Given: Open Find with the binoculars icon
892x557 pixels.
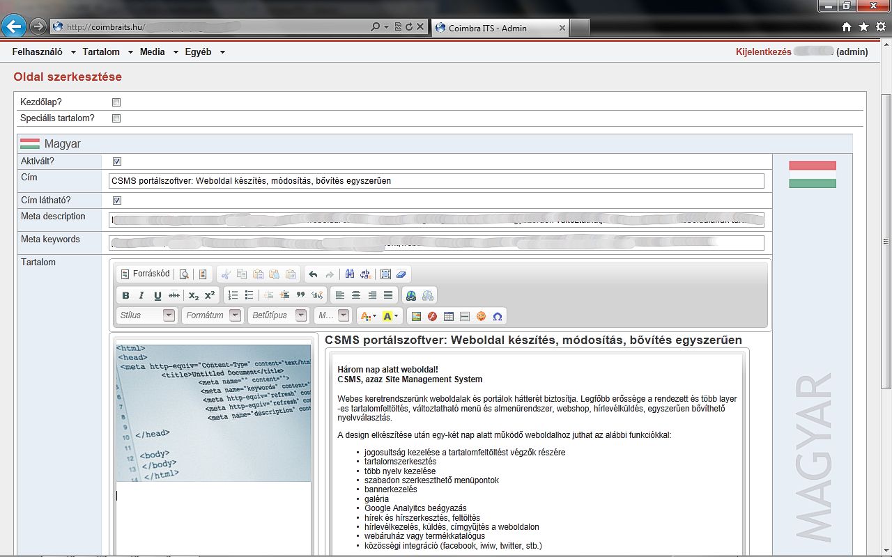Looking at the screenshot, I should point(350,274).
